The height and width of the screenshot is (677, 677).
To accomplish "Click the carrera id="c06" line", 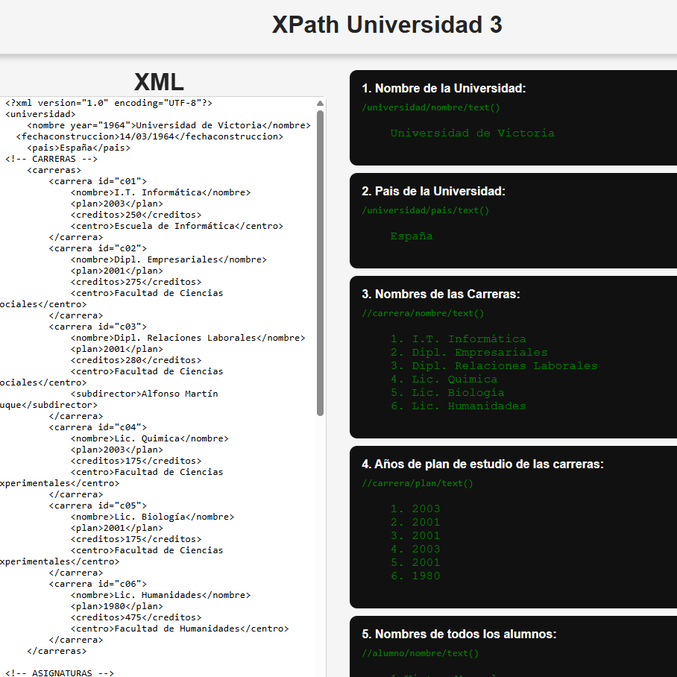I will click(98, 584).
